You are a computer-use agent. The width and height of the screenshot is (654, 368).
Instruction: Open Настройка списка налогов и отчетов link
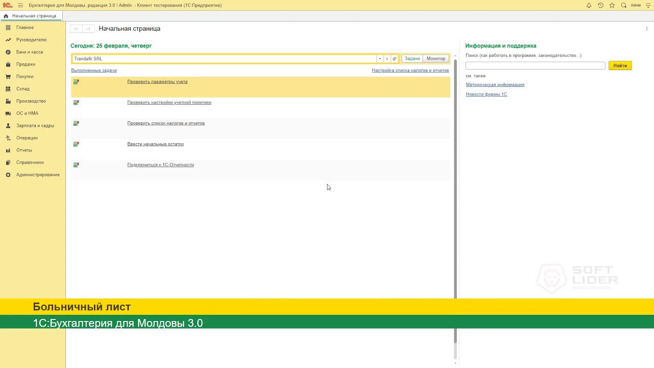click(x=410, y=71)
